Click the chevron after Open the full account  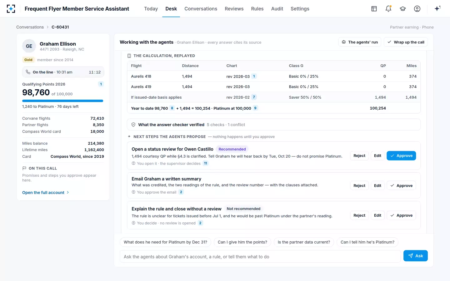coord(68,193)
